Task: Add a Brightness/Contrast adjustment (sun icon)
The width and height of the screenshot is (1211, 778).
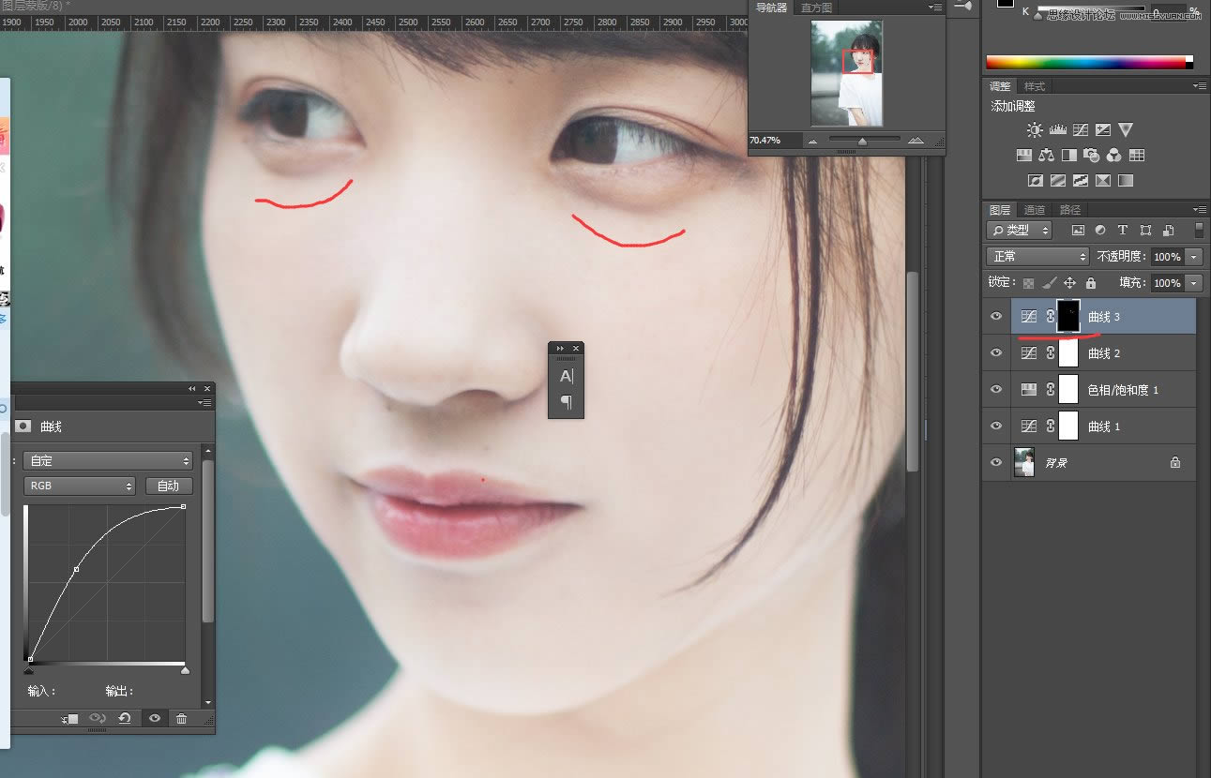Action: coord(1034,130)
